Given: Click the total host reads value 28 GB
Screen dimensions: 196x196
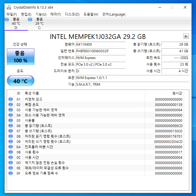Looking at the screenshot, I should click(x=175, y=44).
